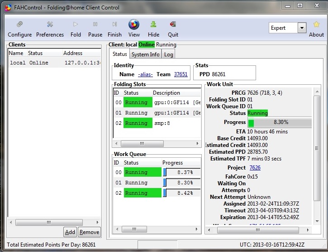
Task: Click the Work Queue Status column header
Action: (x=142, y=163)
